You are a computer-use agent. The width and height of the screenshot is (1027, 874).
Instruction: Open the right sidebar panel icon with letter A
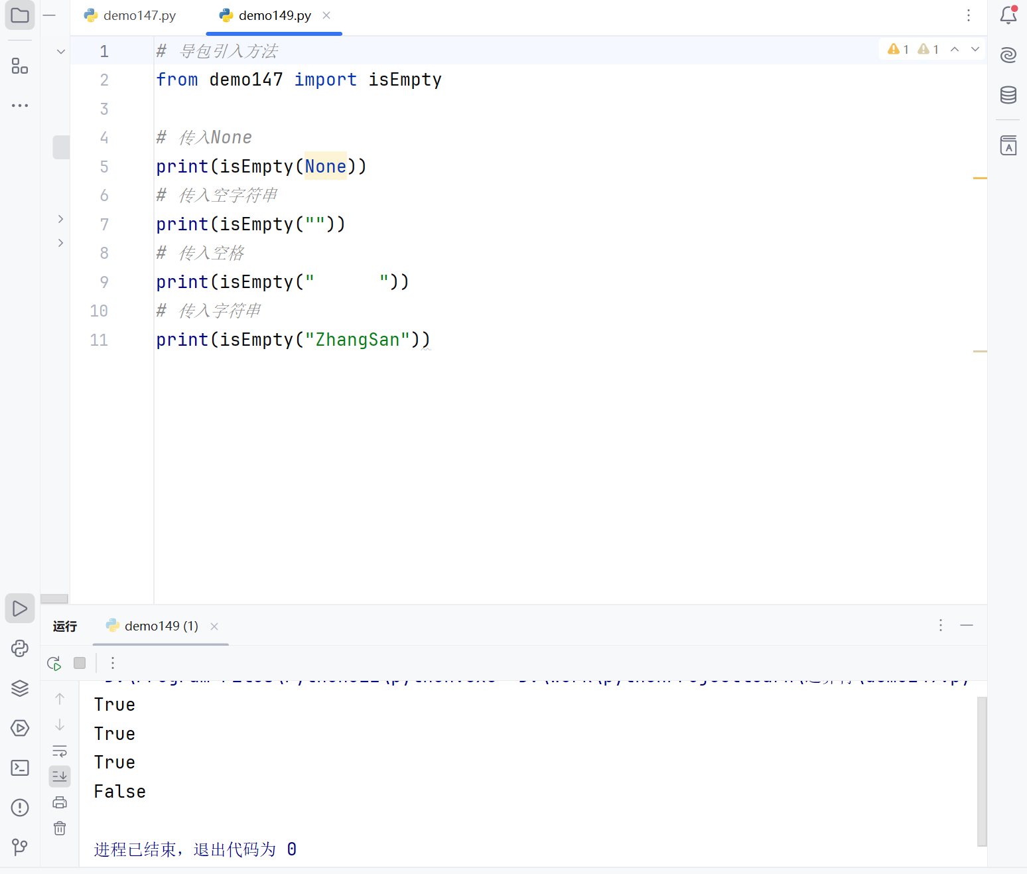coord(1008,145)
